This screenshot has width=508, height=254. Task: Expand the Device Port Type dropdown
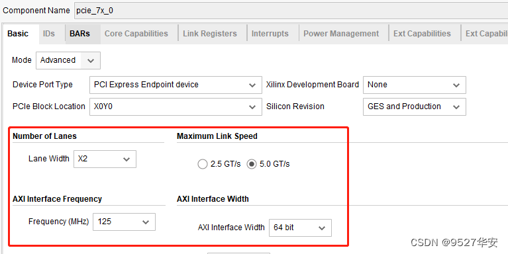coord(176,85)
